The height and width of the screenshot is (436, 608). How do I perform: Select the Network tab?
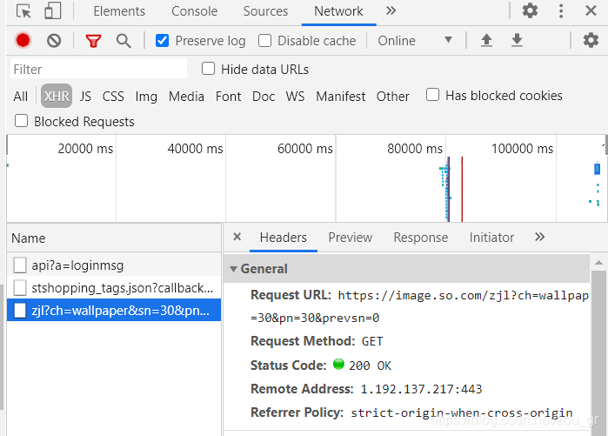coord(338,11)
